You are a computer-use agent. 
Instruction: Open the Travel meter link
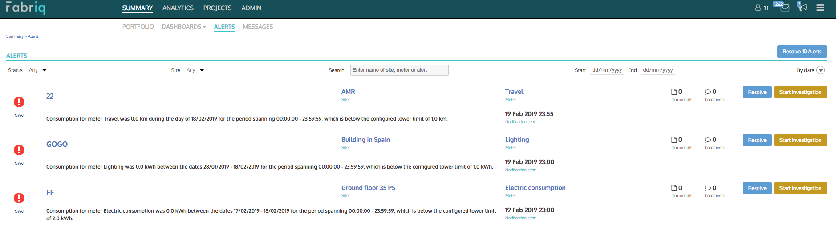tap(514, 92)
